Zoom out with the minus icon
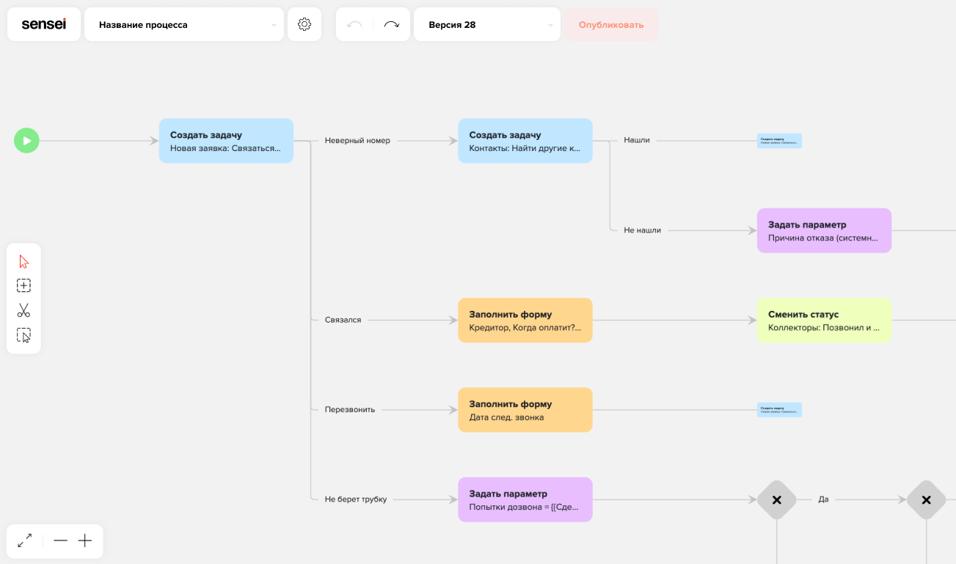The height and width of the screenshot is (564, 956). tap(60, 541)
